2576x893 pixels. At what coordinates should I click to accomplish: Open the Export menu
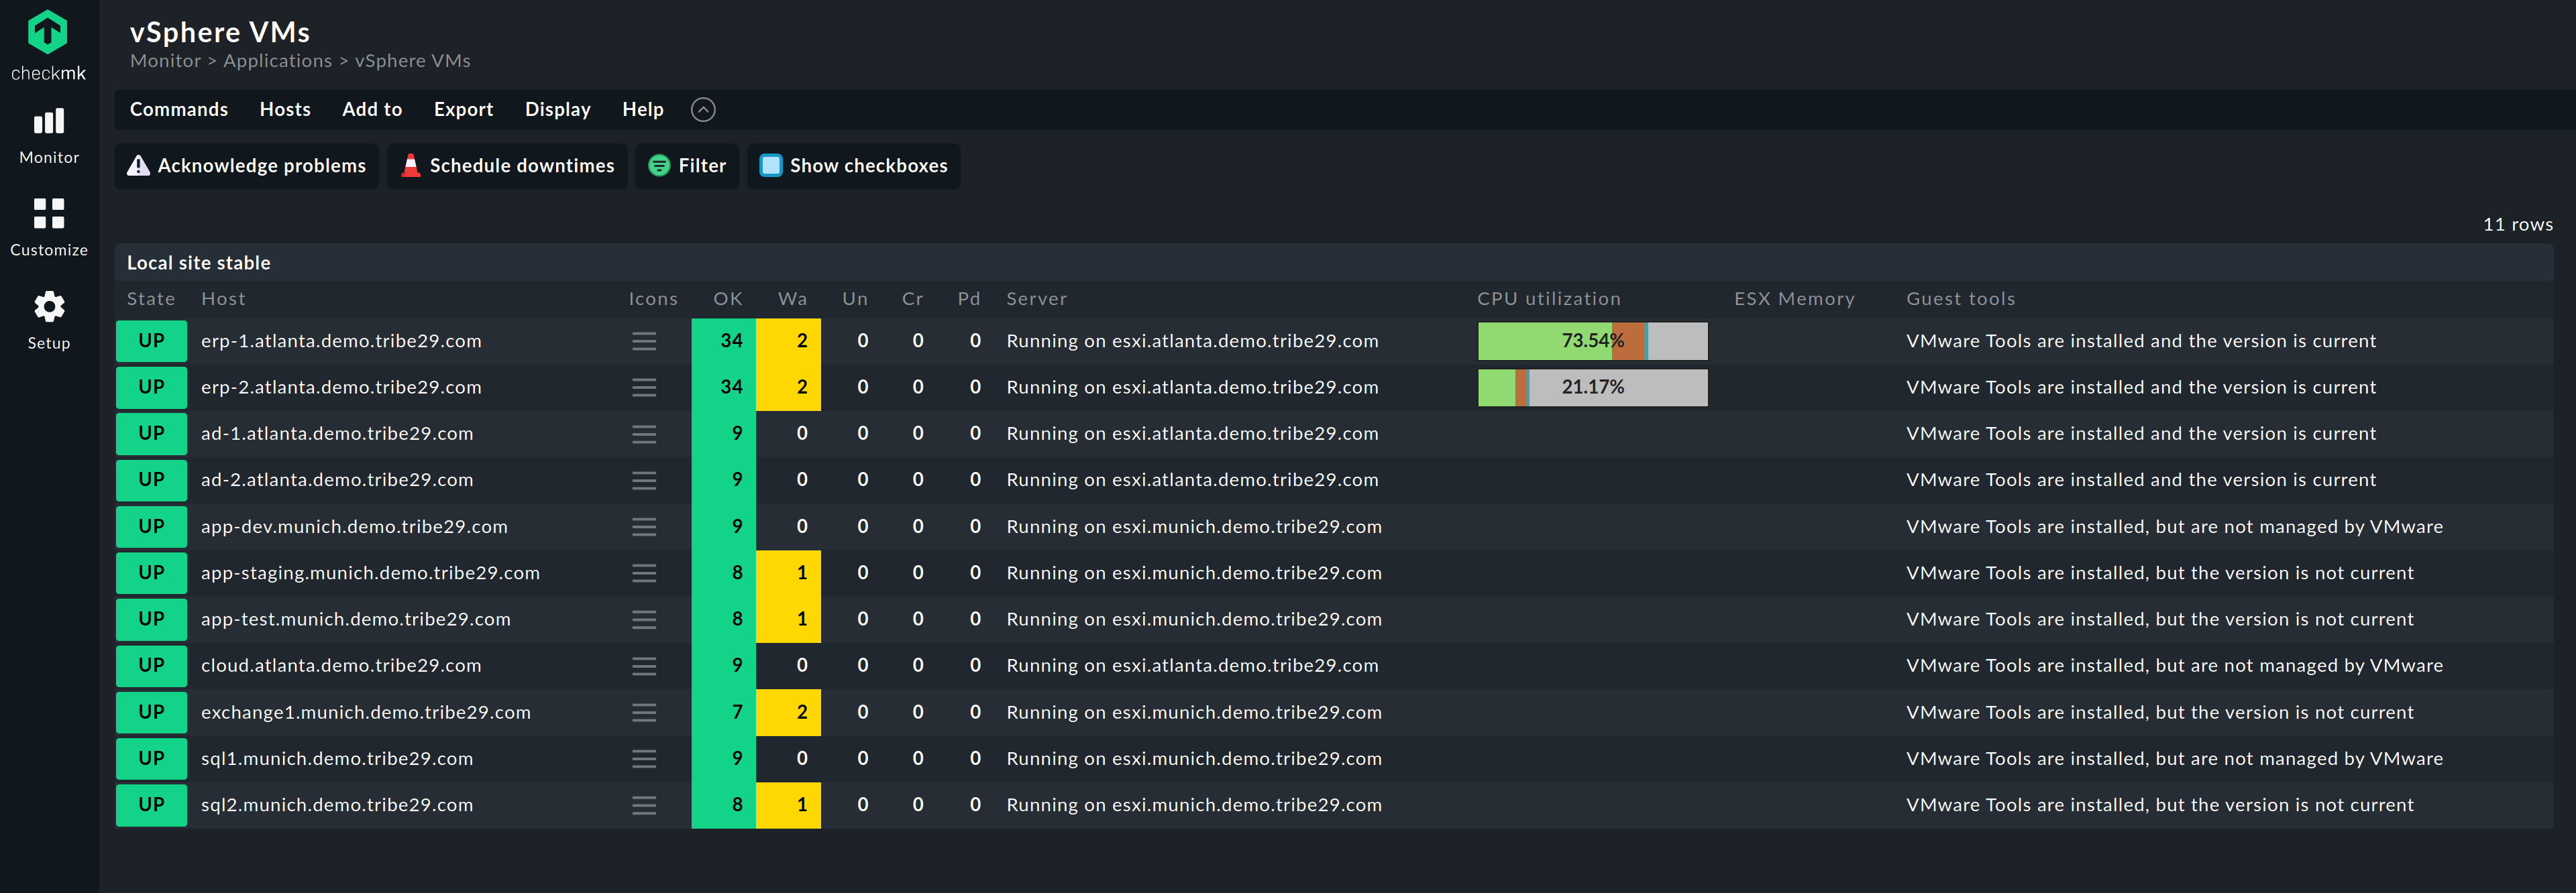(463, 110)
